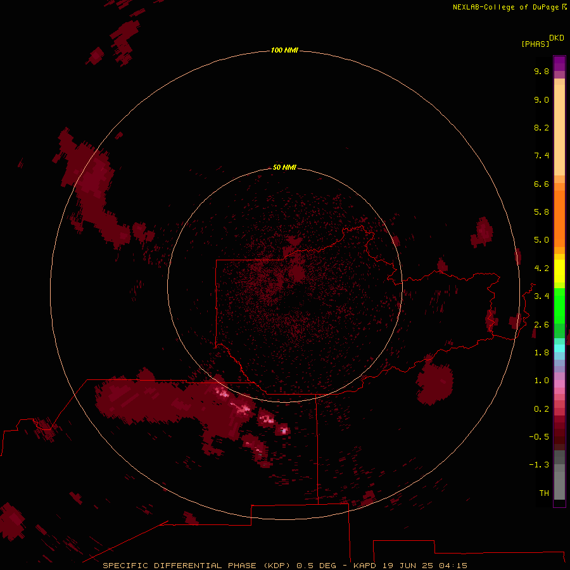Click the 1.0 value on color scale

541,381
